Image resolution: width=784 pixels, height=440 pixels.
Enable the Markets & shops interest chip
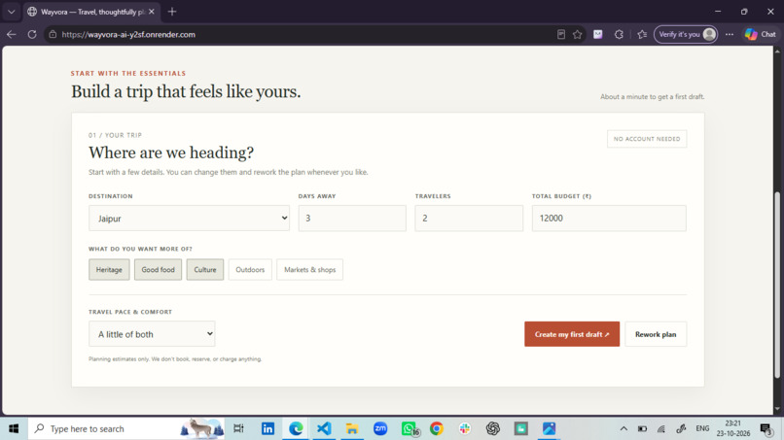(310, 270)
